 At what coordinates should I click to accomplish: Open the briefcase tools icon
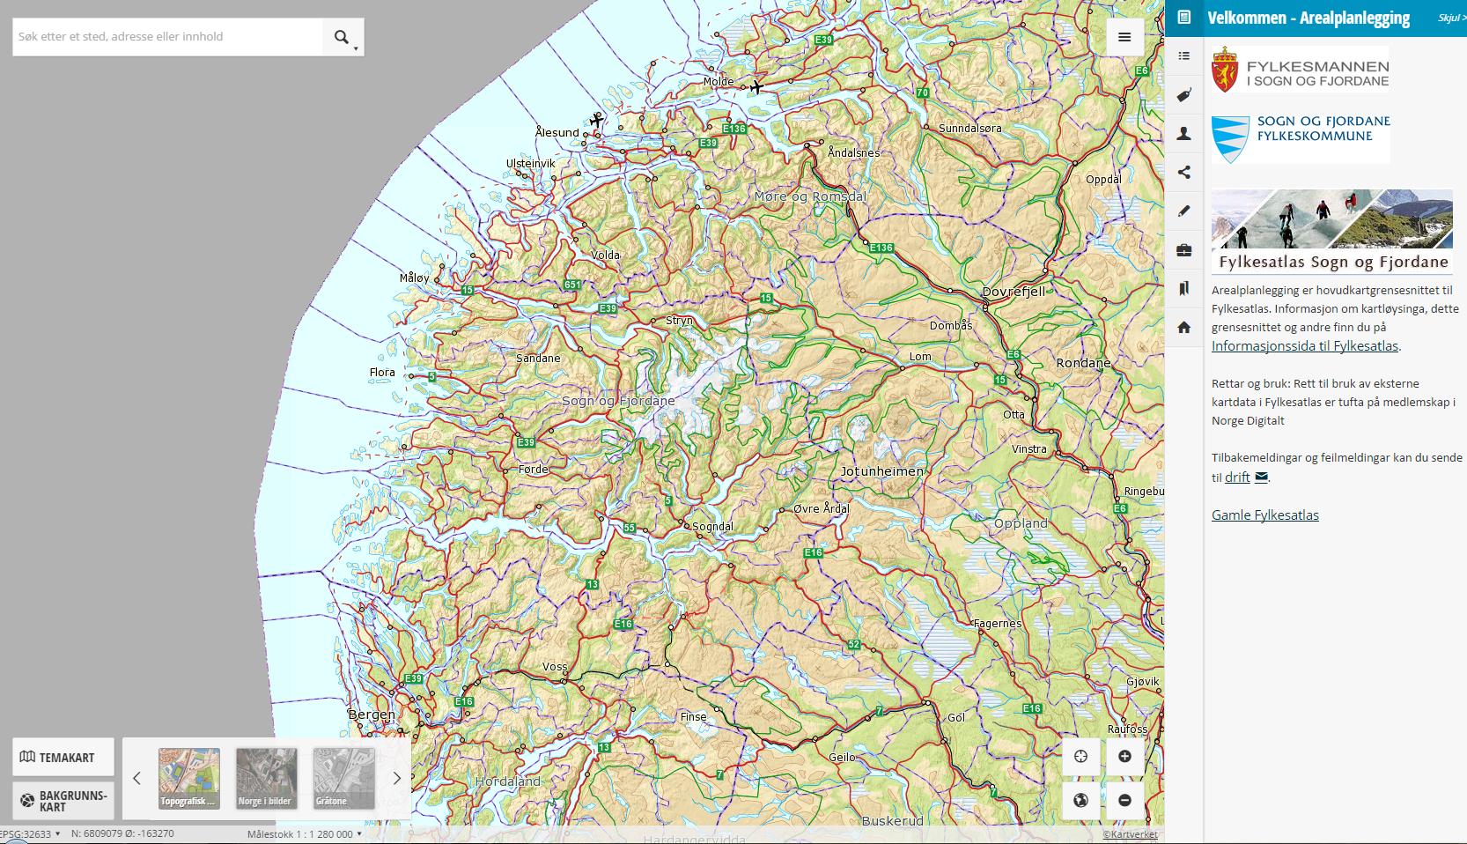[x=1183, y=250]
